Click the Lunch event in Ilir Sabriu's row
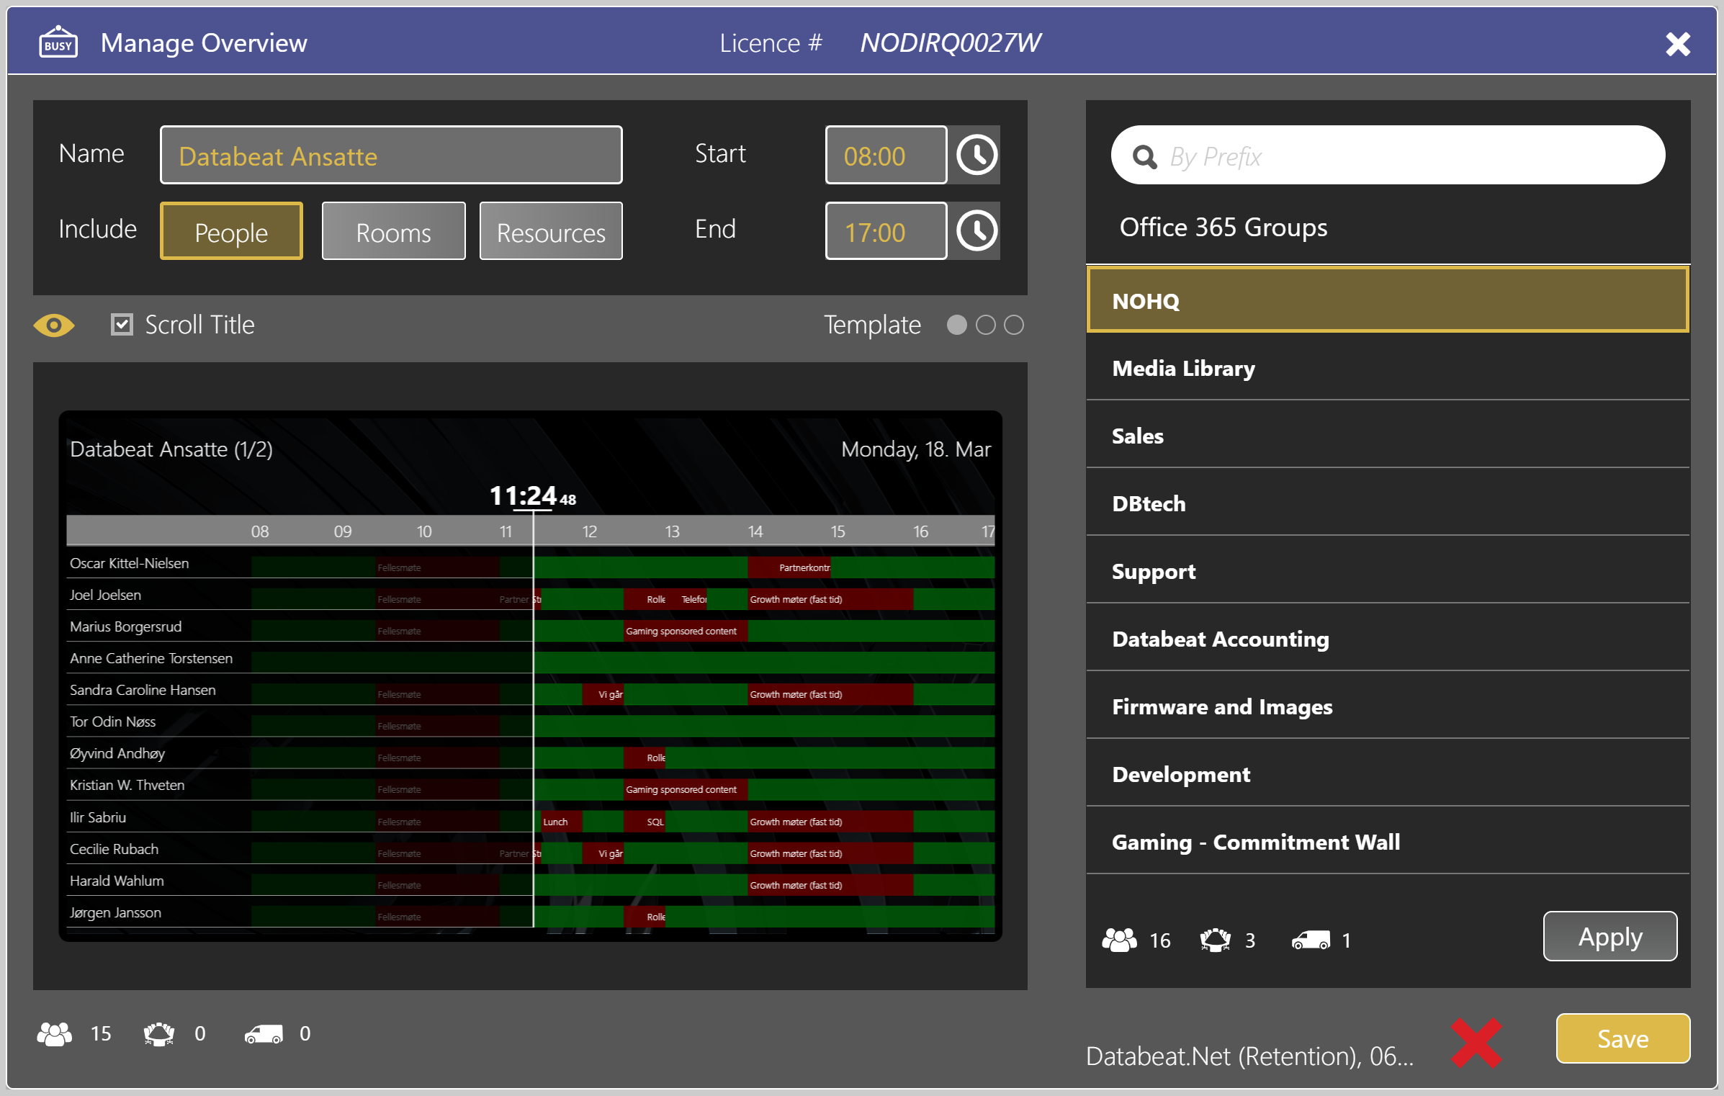 pyautogui.click(x=561, y=822)
